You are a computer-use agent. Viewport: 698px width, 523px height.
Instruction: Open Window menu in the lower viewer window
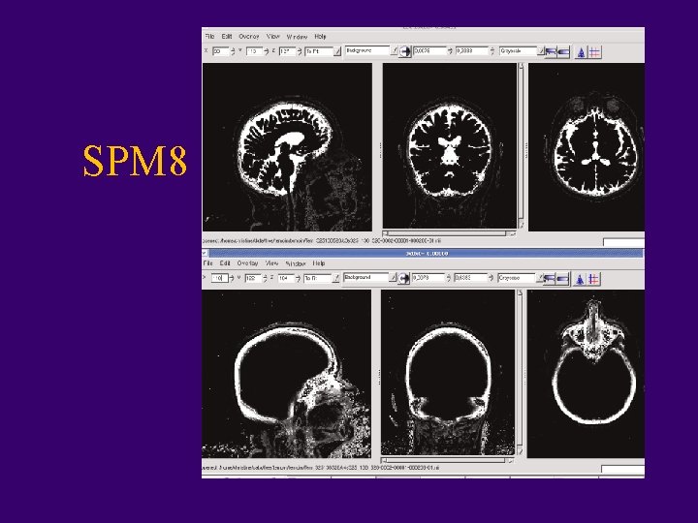pyautogui.click(x=296, y=263)
